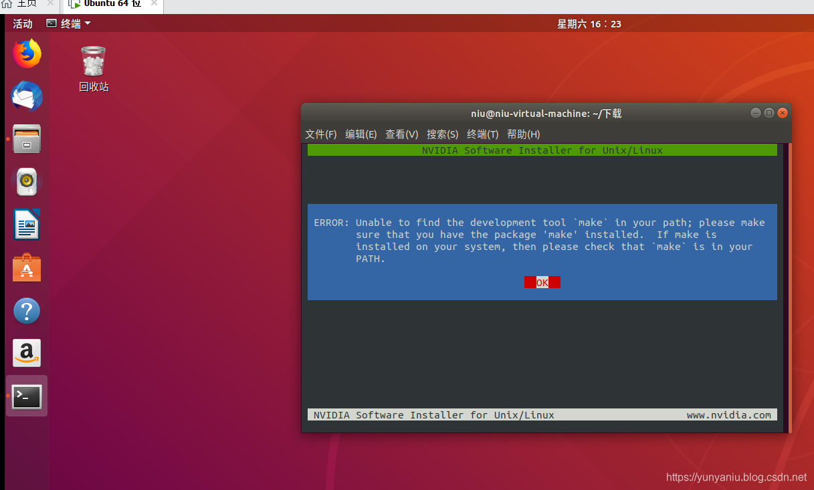Click the terminal title niu@niu-virtual-machine
Image resolution: width=814 pixels, height=490 pixels.
pos(546,114)
